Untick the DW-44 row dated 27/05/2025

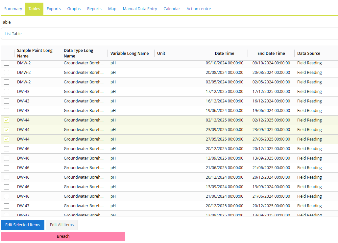tap(7, 139)
